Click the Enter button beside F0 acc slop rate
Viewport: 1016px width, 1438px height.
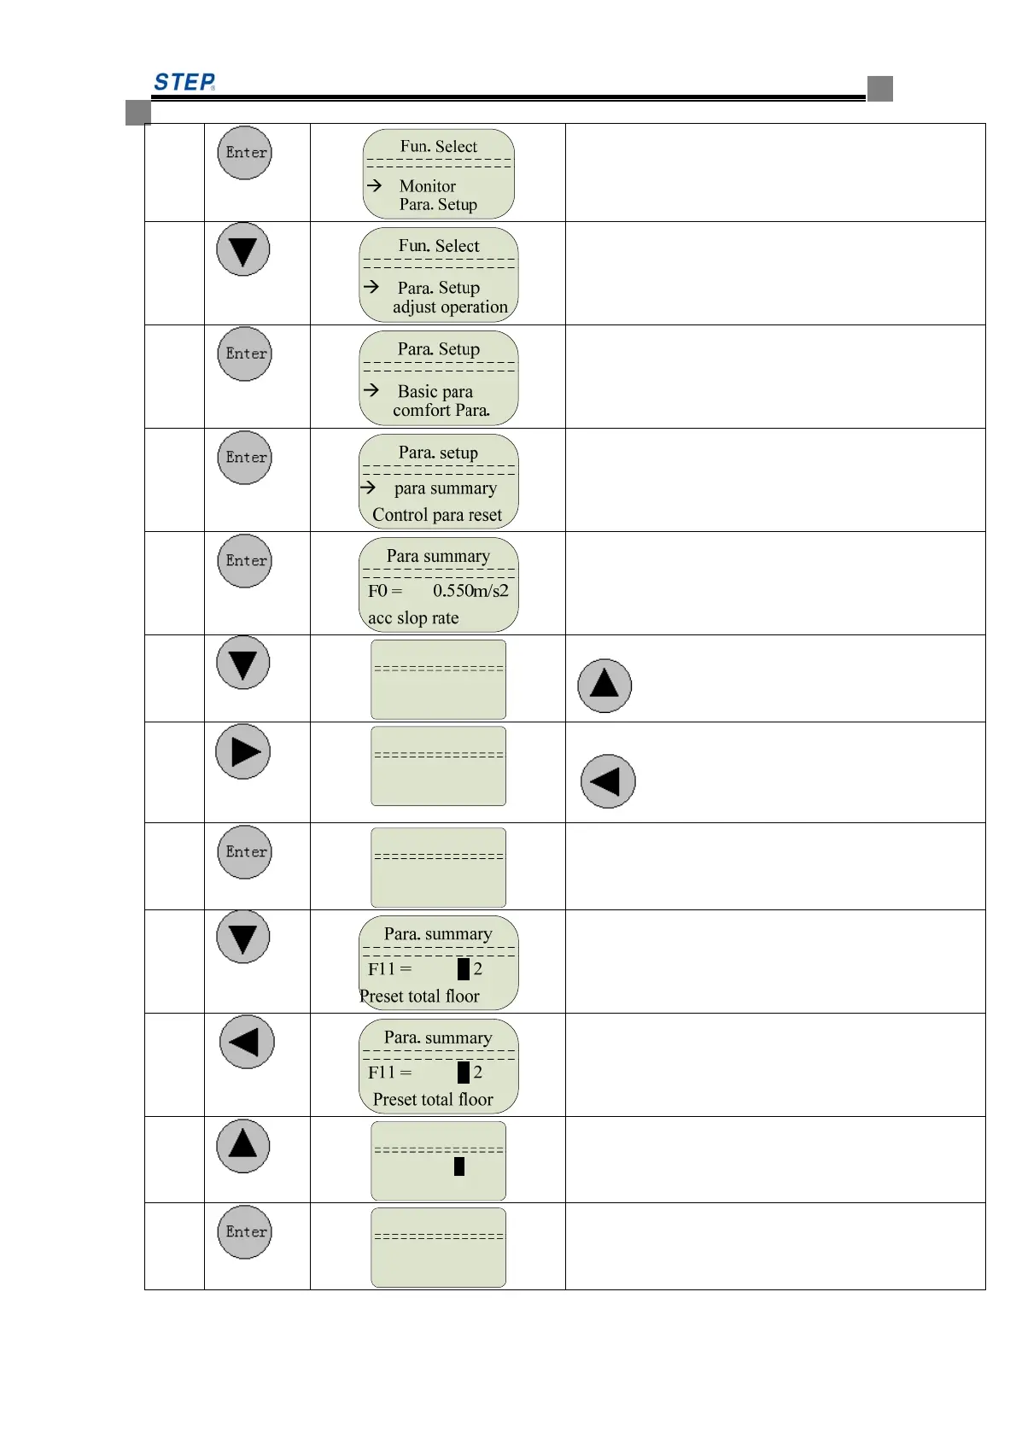(244, 561)
